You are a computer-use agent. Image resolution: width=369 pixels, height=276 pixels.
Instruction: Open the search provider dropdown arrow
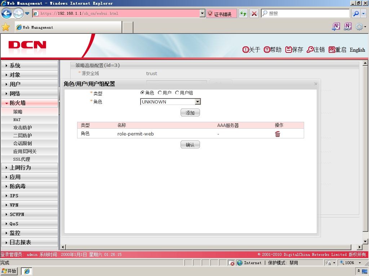(x=364, y=13)
